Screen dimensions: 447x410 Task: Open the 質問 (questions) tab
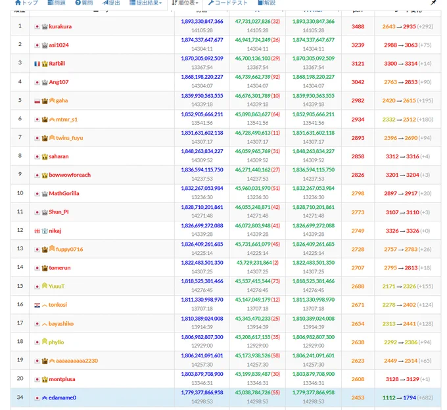(x=84, y=3)
